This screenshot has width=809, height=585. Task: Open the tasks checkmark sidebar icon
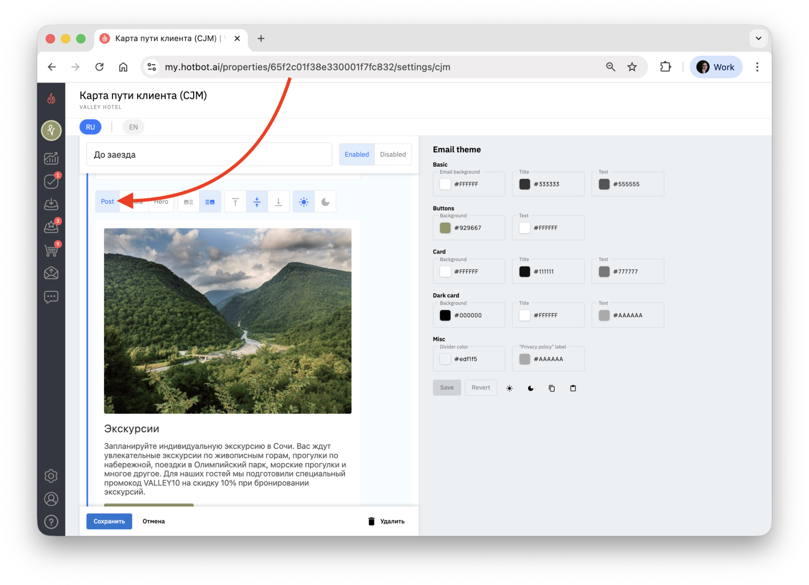pos(52,181)
